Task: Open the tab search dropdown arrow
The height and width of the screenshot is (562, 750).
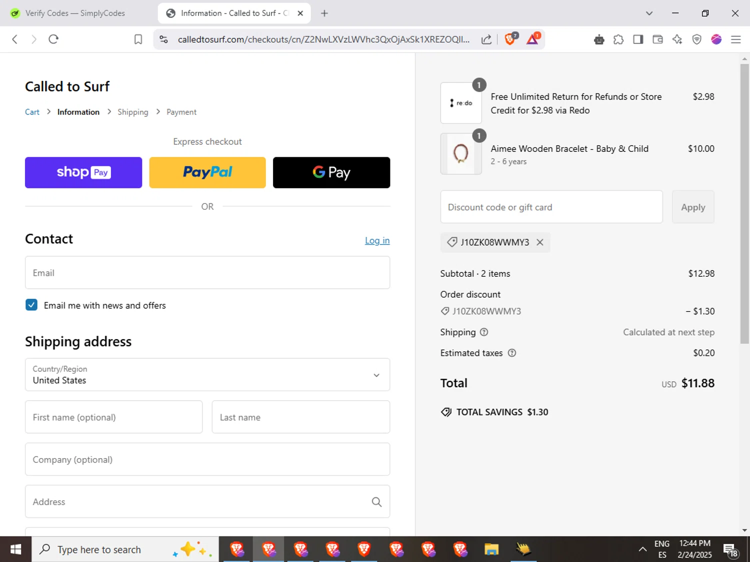Action: point(649,13)
